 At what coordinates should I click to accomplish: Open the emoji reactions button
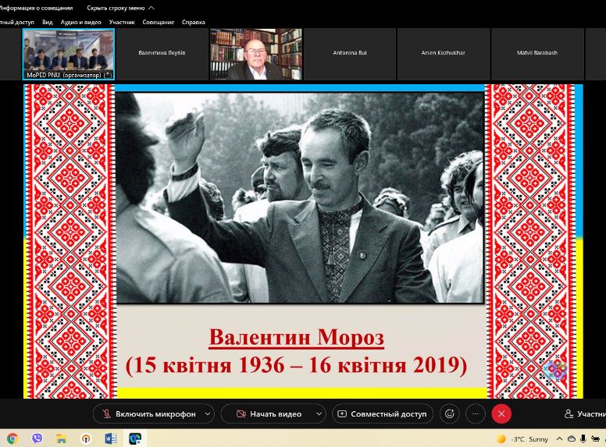pos(449,413)
